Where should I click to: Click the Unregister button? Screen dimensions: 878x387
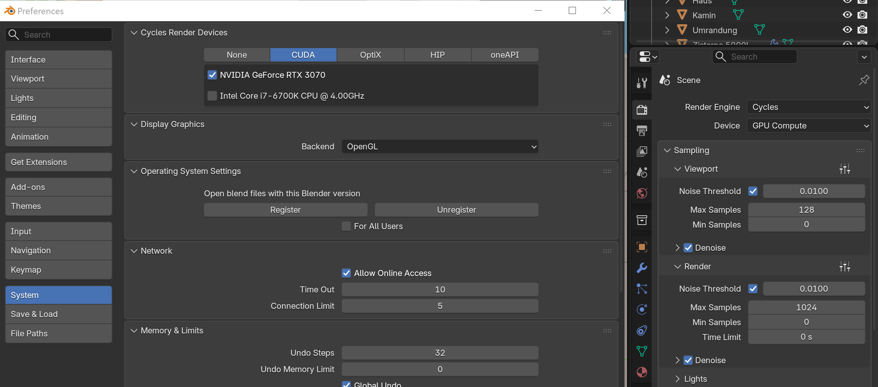pos(457,210)
